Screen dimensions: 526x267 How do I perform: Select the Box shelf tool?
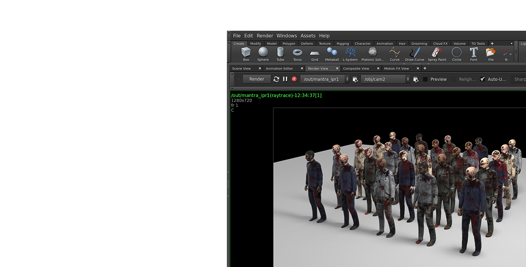click(246, 54)
